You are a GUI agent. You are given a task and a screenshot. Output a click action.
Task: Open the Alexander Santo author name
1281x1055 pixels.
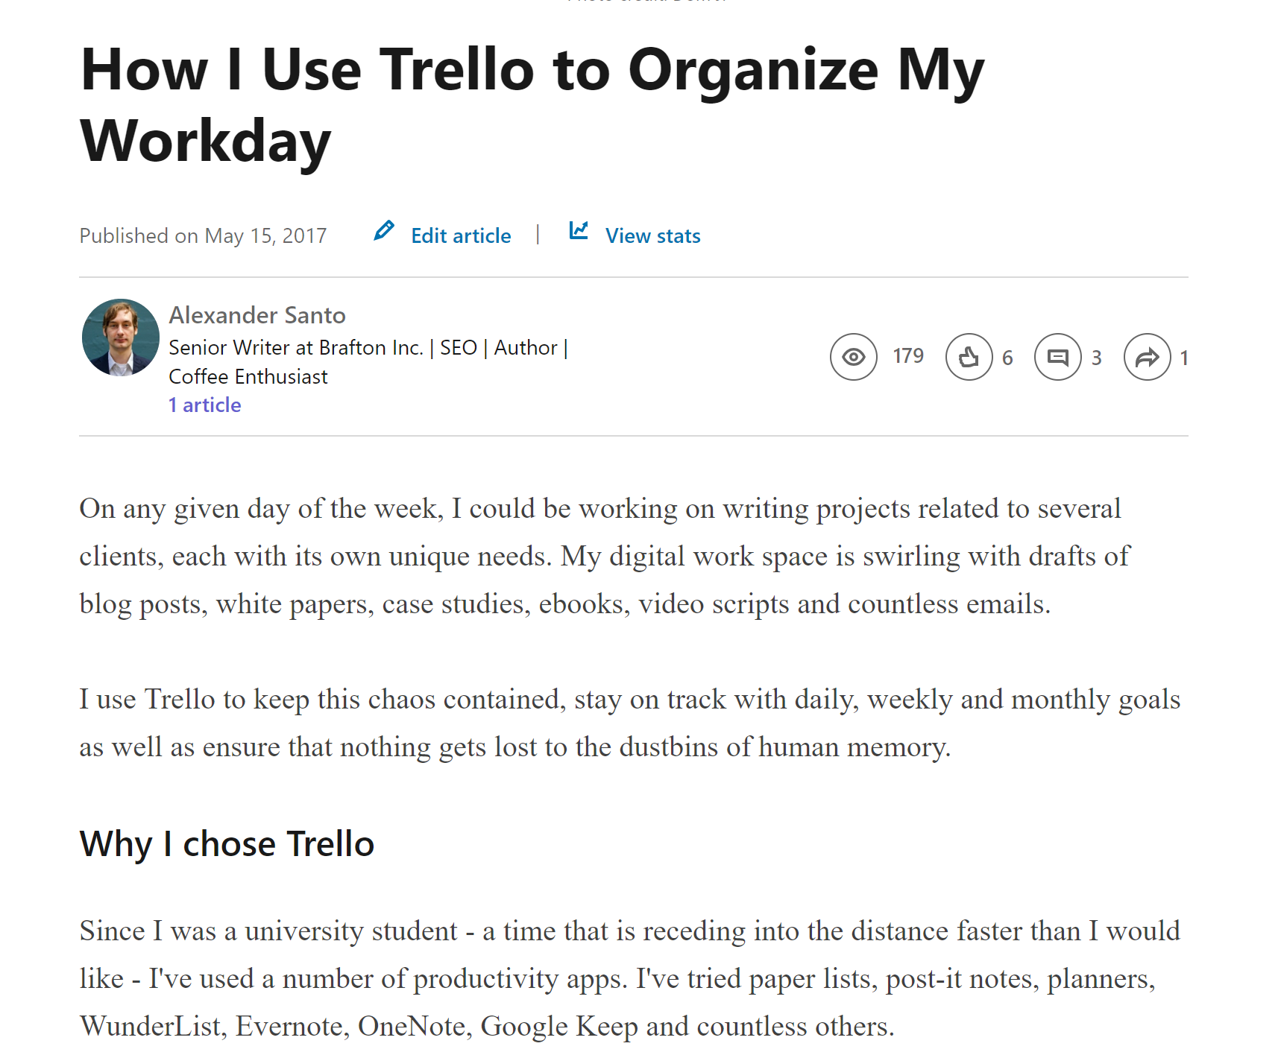pos(257,315)
